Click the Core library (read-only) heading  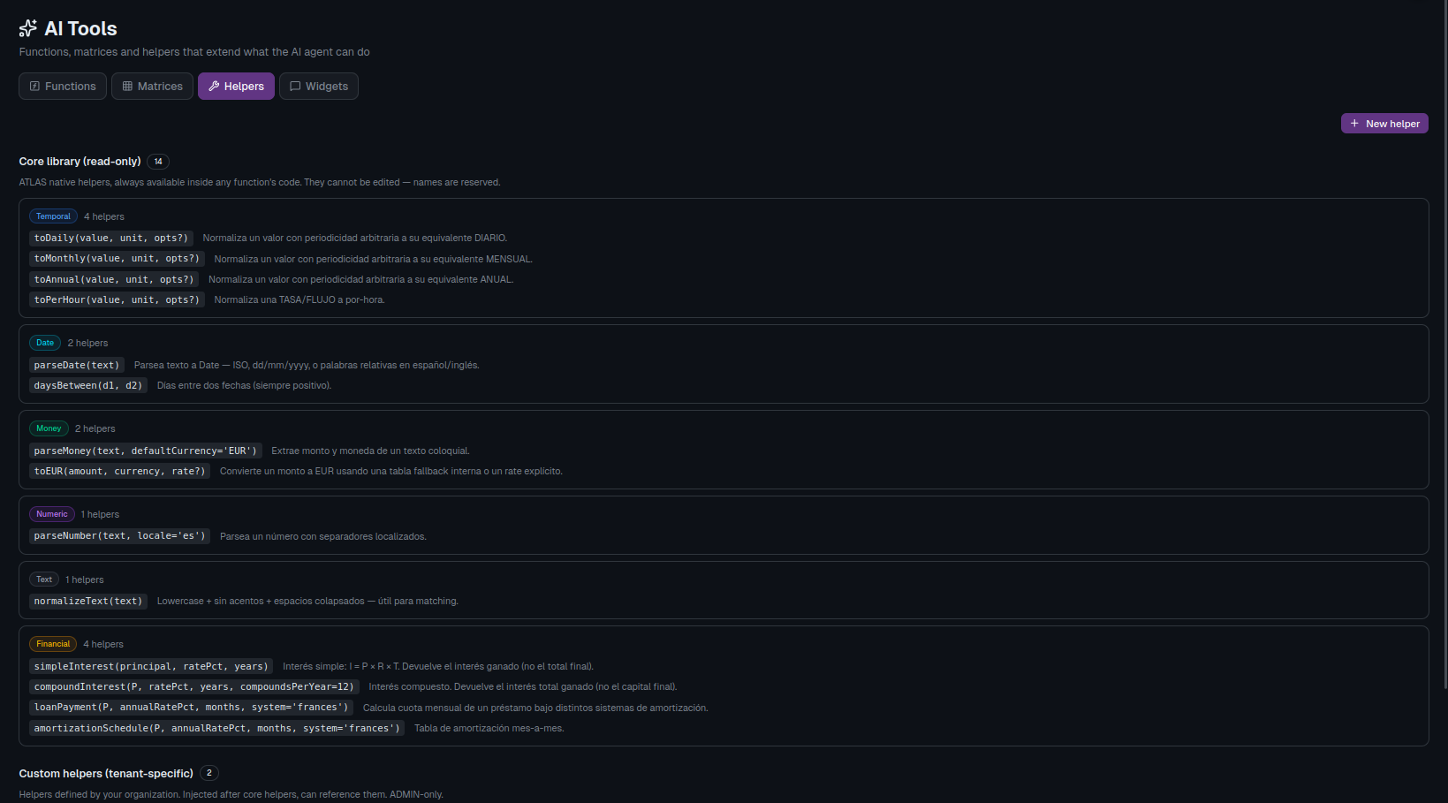[80, 162]
